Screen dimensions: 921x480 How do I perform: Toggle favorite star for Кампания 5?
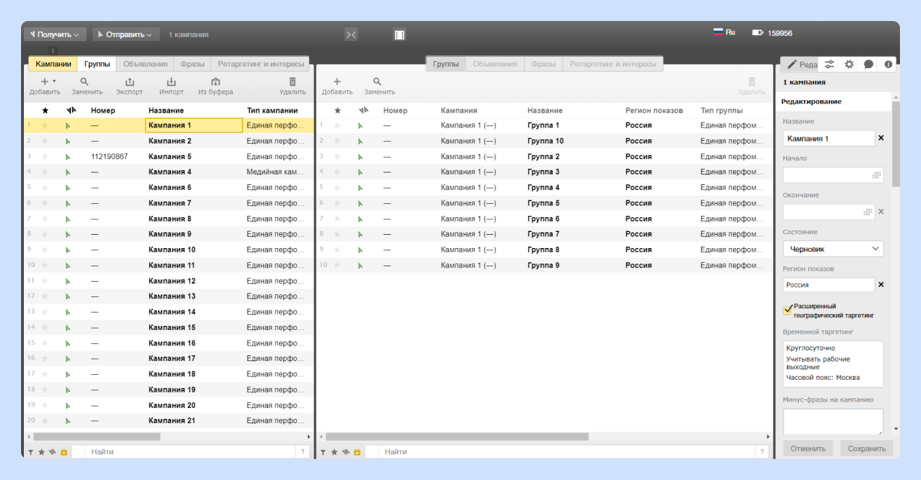46,156
